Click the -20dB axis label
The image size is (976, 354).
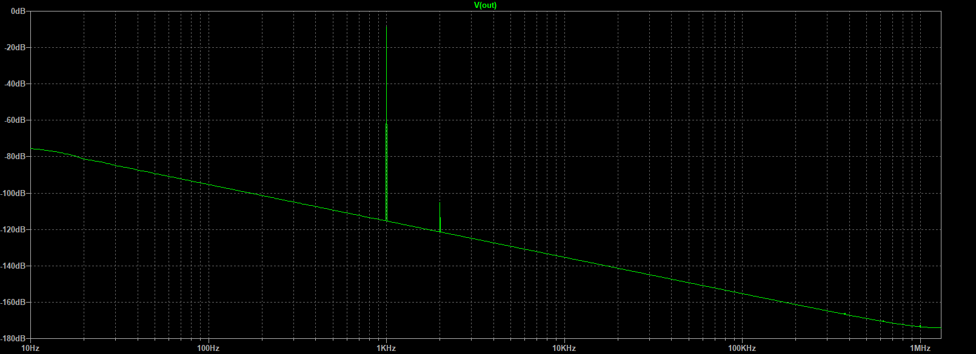pyautogui.click(x=16, y=47)
